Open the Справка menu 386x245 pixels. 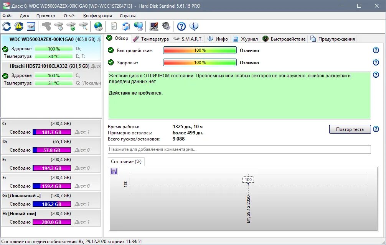(128, 16)
